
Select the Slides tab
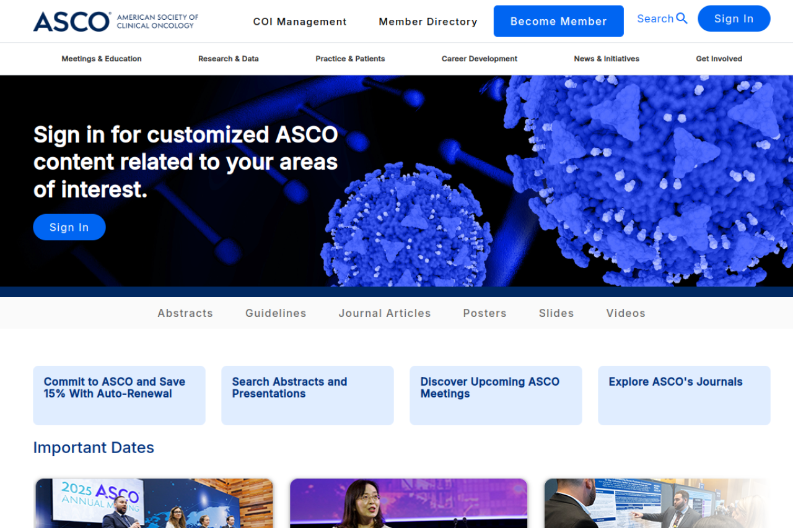556,313
